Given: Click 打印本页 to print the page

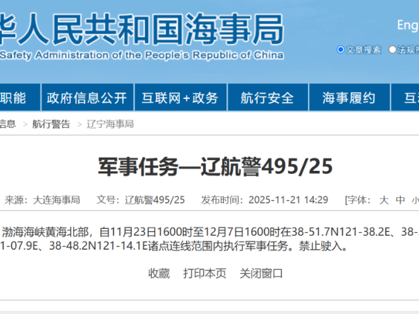Looking at the screenshot, I should pyautogui.click(x=204, y=273).
